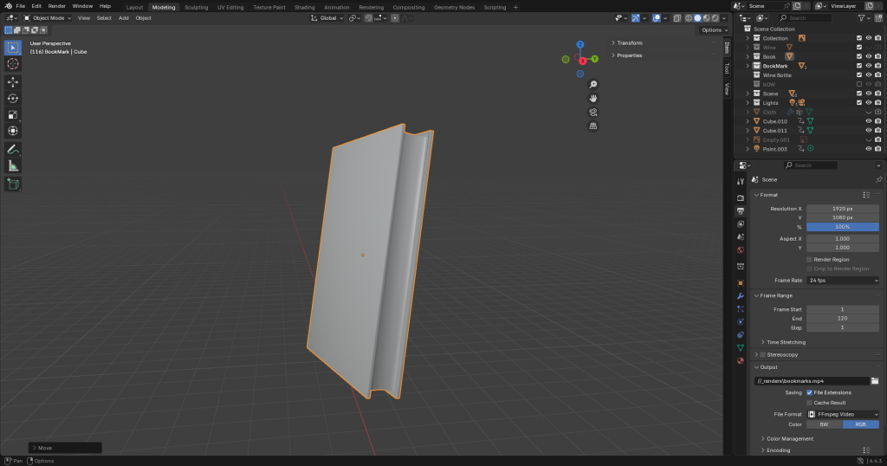The image size is (887, 466).
Task: Choose the 3D Cursor tool
Action: pyautogui.click(x=13, y=63)
